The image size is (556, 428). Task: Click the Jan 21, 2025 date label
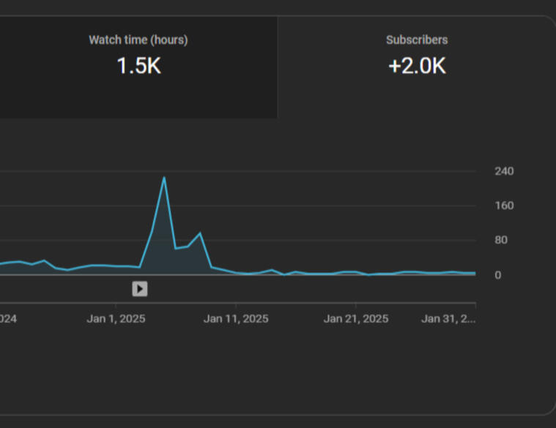point(356,319)
